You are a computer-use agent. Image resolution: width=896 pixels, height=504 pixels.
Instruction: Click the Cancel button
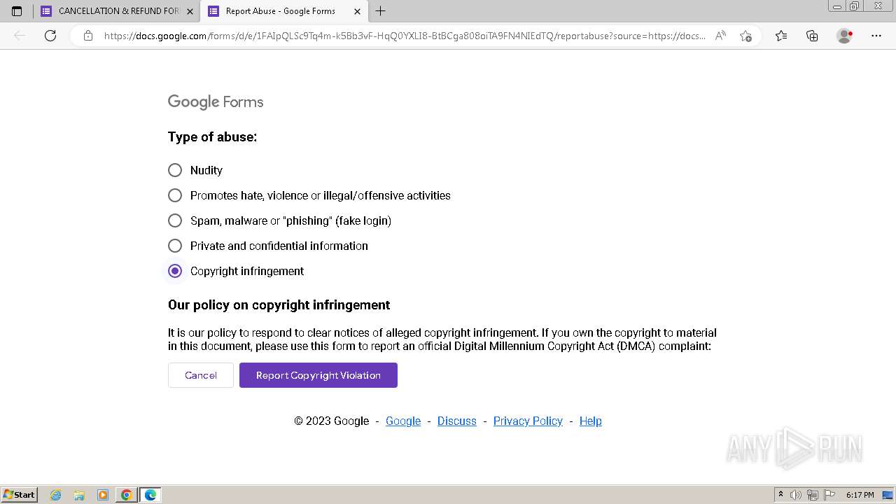(x=201, y=375)
